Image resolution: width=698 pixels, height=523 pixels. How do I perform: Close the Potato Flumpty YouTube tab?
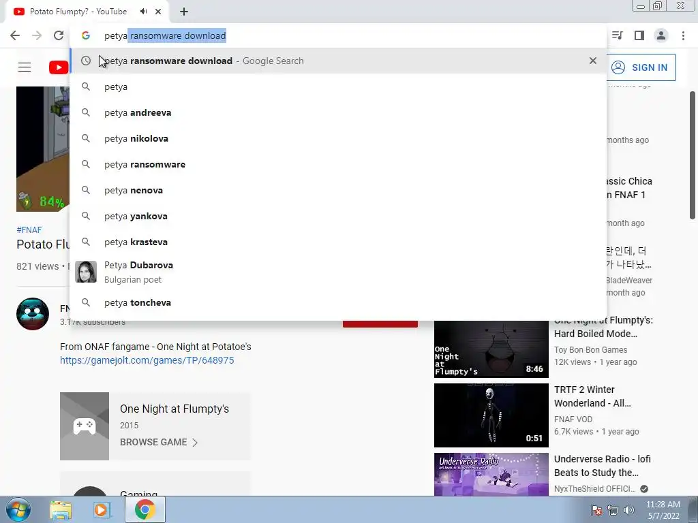158,12
